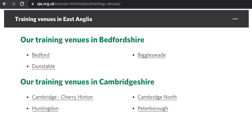Click the bullet point beside Dunstable
Screen dimensions: 252x119
pyautogui.click(x=28, y=67)
